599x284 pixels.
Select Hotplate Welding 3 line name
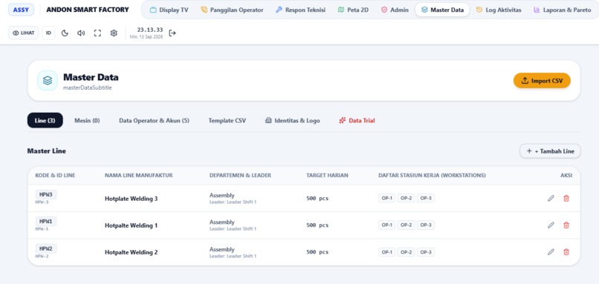click(131, 199)
